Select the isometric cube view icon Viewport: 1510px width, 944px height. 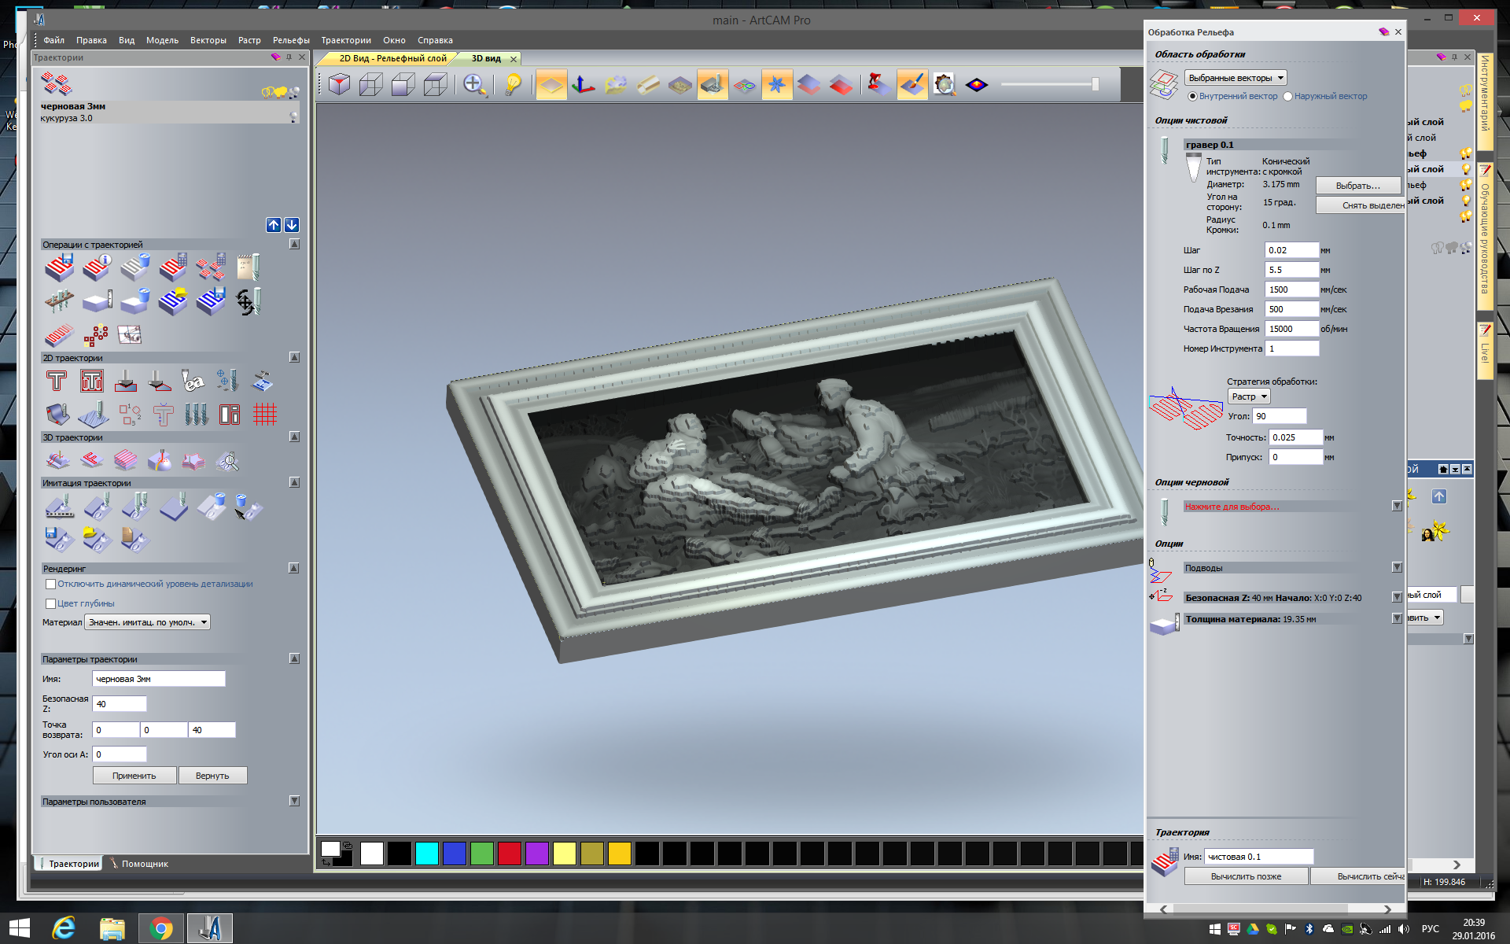pyautogui.click(x=339, y=84)
